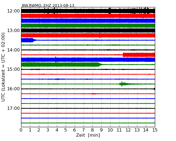Screen dimensions: 176x141
Task: Click the 13:00 time label
Action: click(14, 30)
